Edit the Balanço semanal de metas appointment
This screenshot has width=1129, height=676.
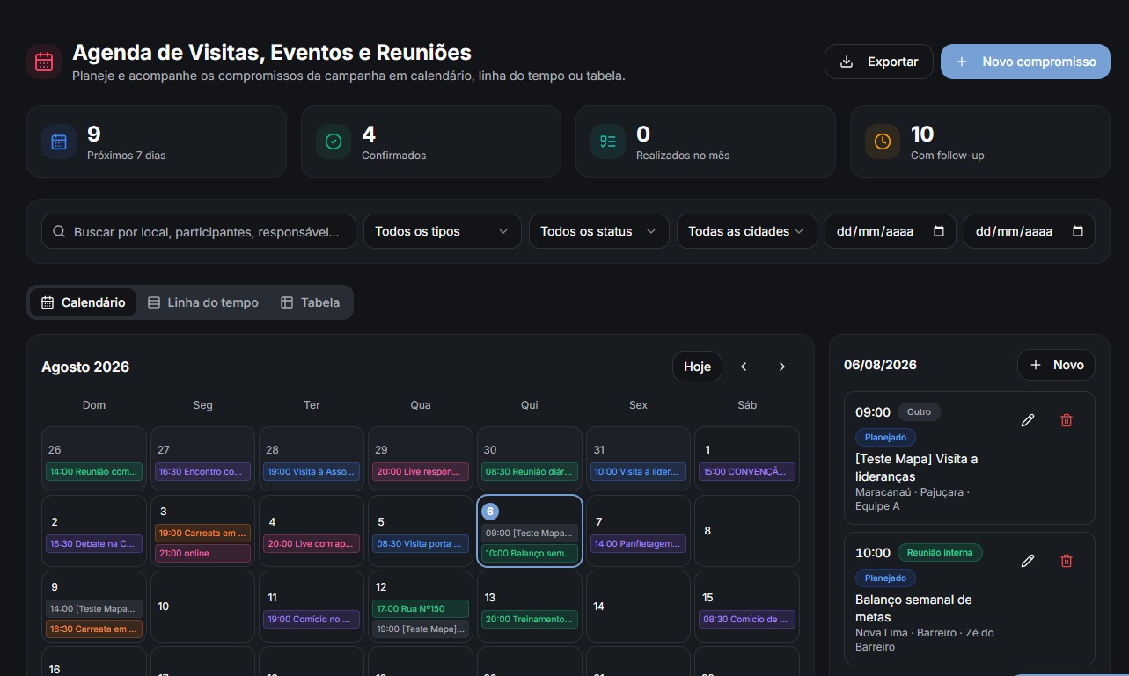[1027, 561]
